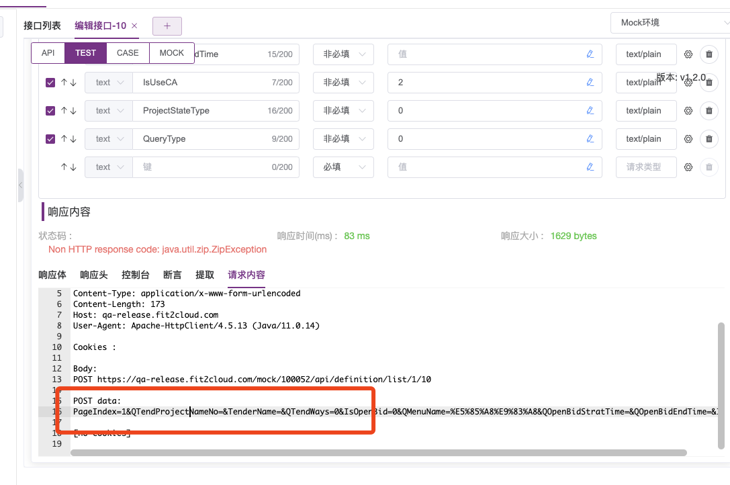Open settings gear for IsUseCA row
Screen dimensions: 730x485
[x=688, y=83]
